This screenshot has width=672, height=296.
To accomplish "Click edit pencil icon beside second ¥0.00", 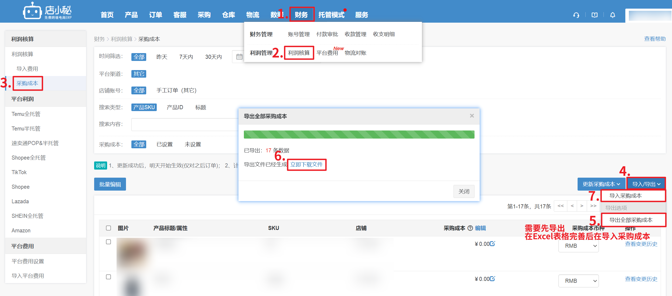I will point(492,279).
